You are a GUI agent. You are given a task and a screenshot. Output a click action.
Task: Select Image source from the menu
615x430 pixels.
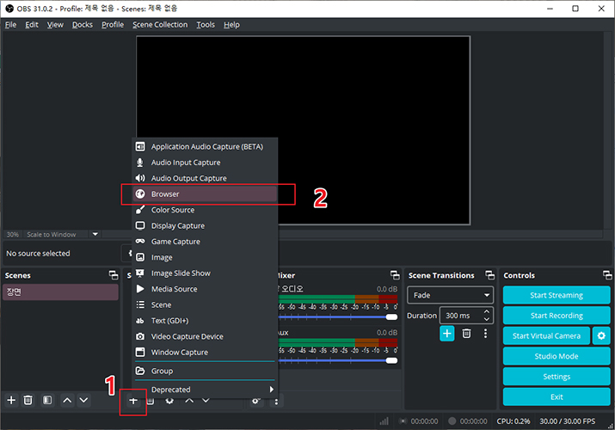click(205, 257)
